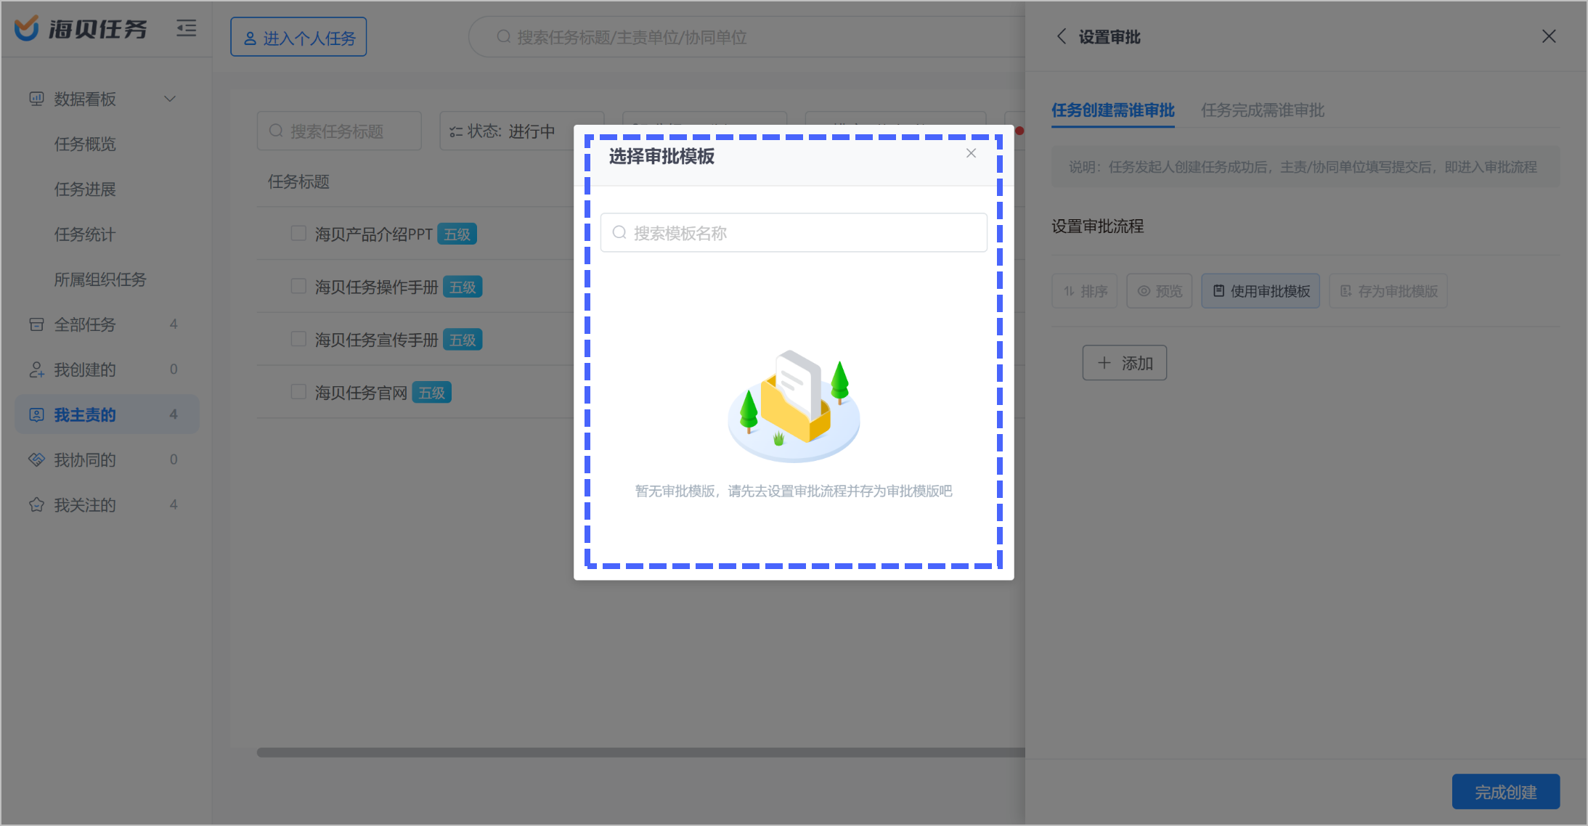Click the 全部任务 archive icon
Viewport: 1588px width, 826px height.
36,324
